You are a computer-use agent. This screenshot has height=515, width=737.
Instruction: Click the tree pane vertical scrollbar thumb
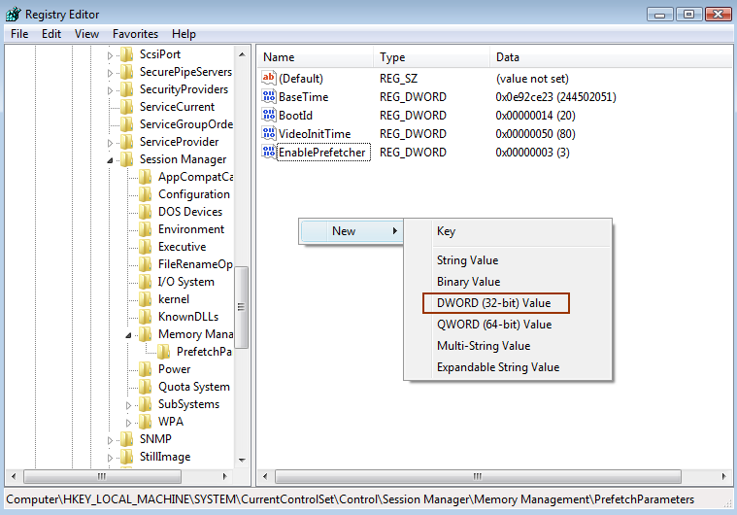pyautogui.click(x=242, y=307)
